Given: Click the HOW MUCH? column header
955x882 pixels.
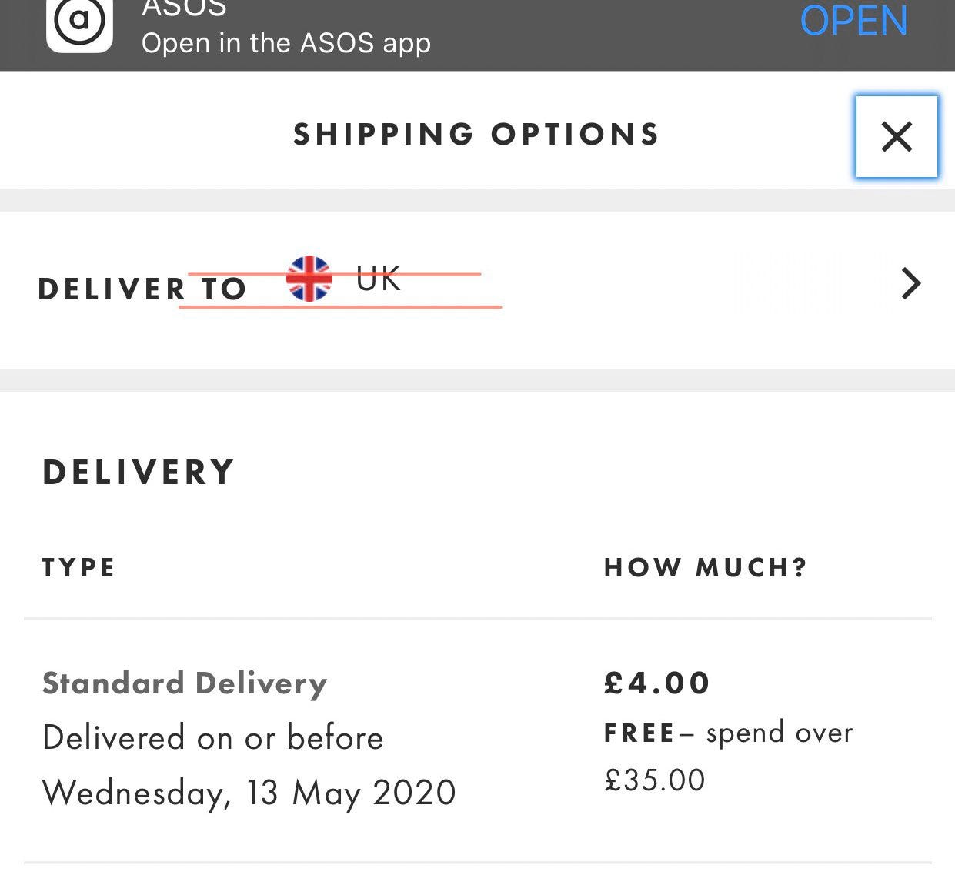Looking at the screenshot, I should (x=706, y=568).
